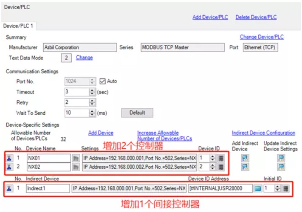This screenshot has height=212, width=302.
Task: Adjust the Retry count spinner
Action: pyautogui.click(x=92, y=102)
